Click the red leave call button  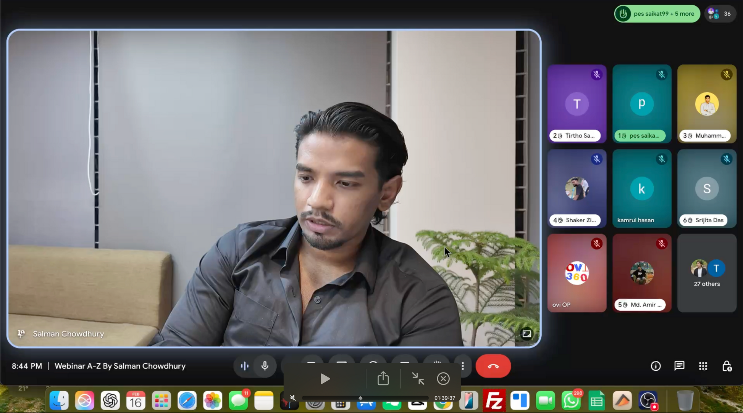[x=493, y=366]
